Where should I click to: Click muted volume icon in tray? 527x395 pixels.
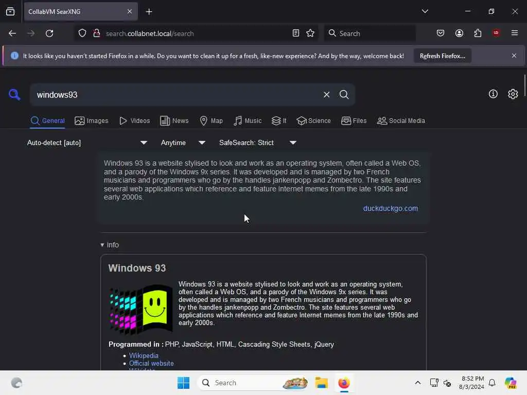447,383
